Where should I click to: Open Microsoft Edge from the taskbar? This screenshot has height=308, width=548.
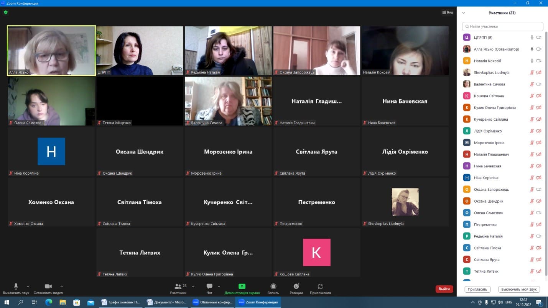49,302
